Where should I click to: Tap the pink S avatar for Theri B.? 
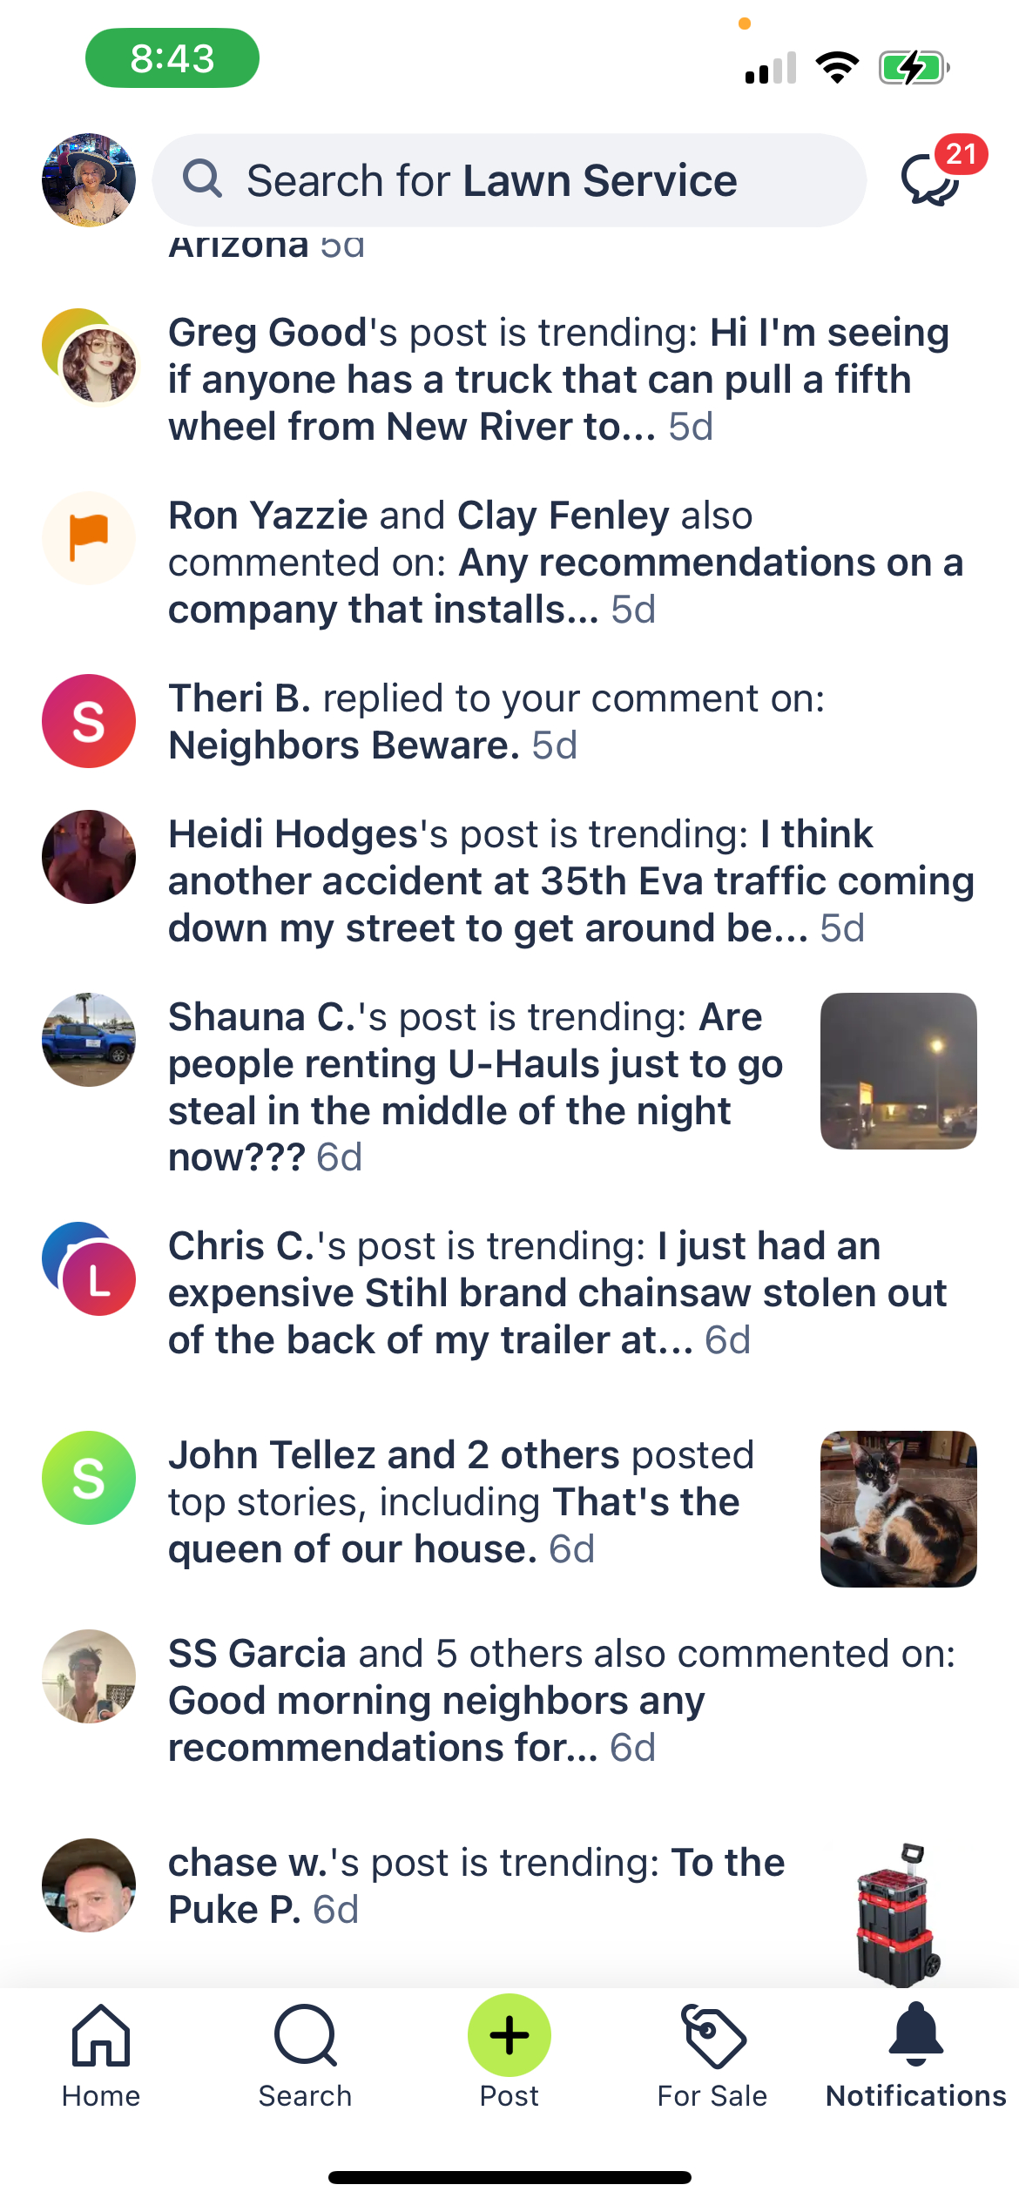point(89,721)
